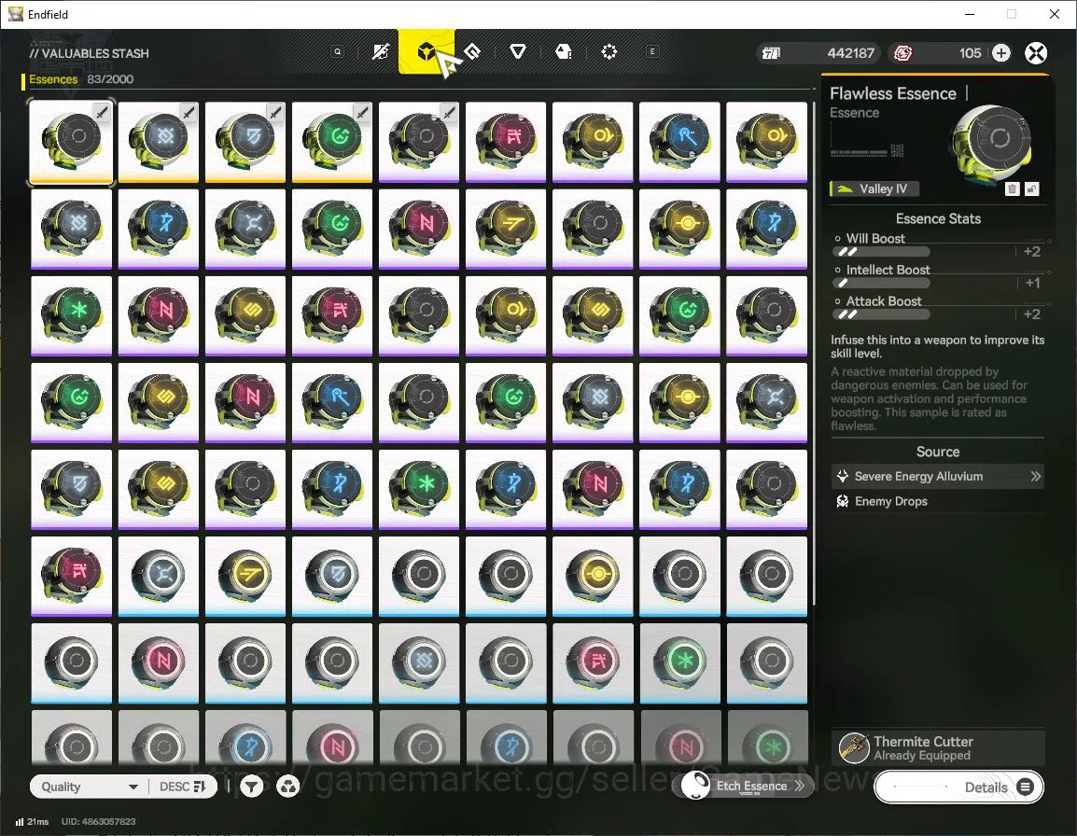Screen dimensions: 1077x836
Task: Toggle the DESC sort order
Action: point(183,787)
